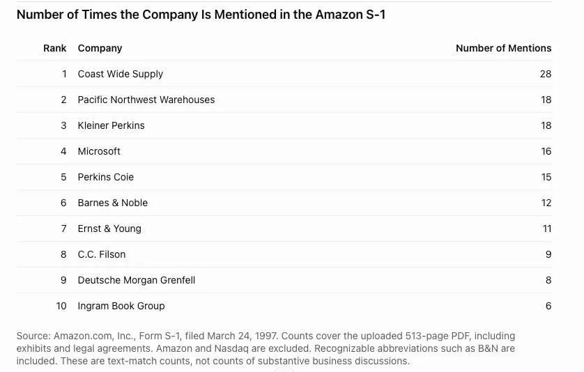The image size is (584, 372).
Task: Select the Microsoft row in the table
Action: tap(284, 151)
